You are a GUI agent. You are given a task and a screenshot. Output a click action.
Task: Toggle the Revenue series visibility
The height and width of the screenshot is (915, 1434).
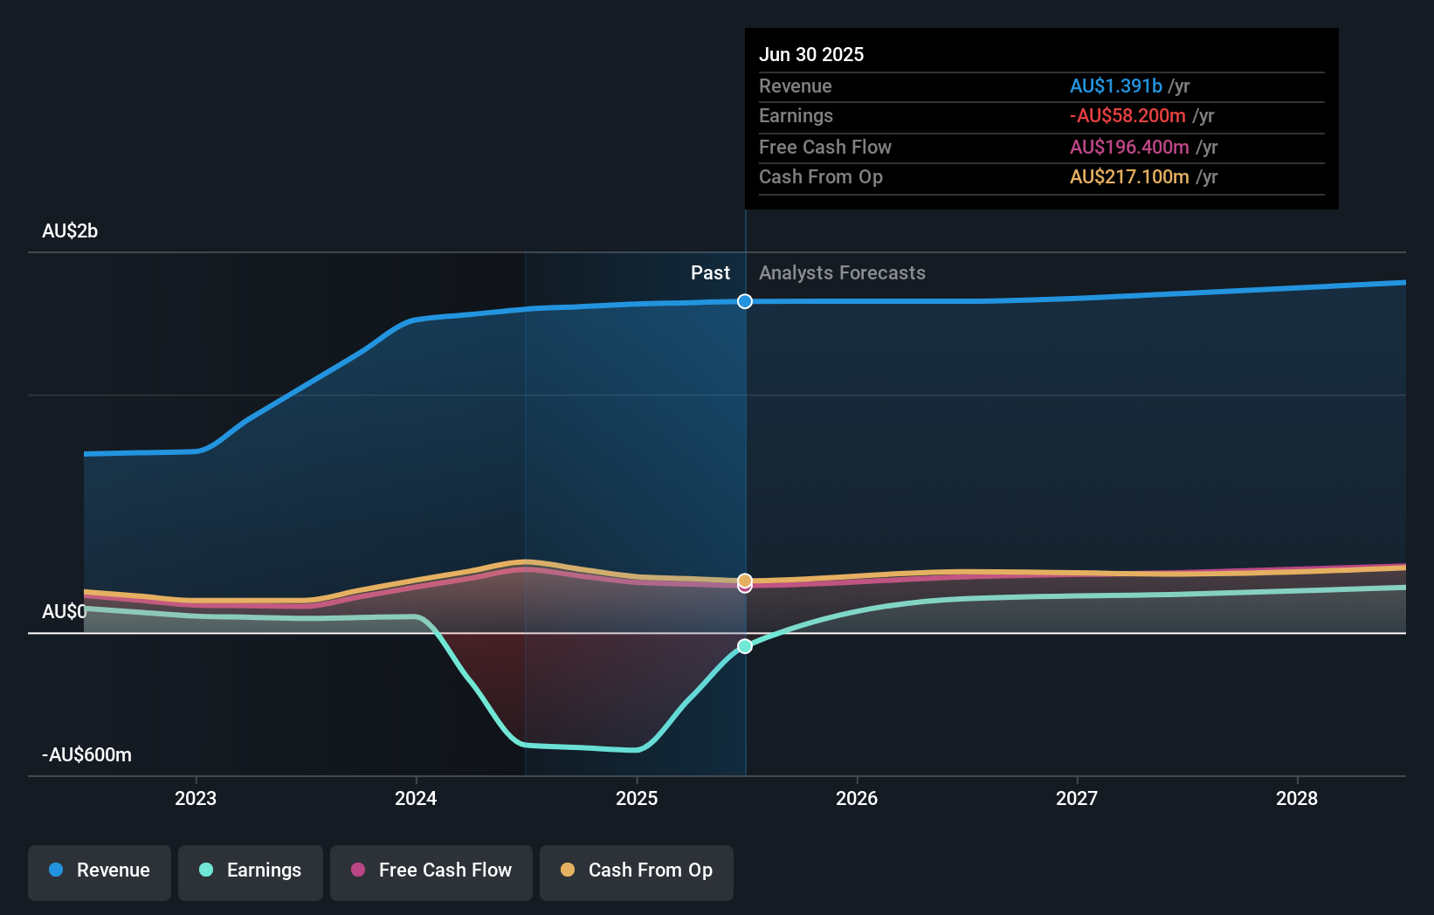[x=99, y=870]
